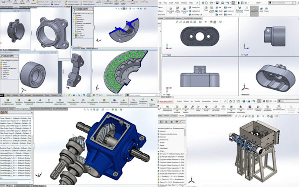The width and height of the screenshot is (299, 187).
Task: Click Curvatura in the mixer window ribbon
Action: click(x=250, y=107)
